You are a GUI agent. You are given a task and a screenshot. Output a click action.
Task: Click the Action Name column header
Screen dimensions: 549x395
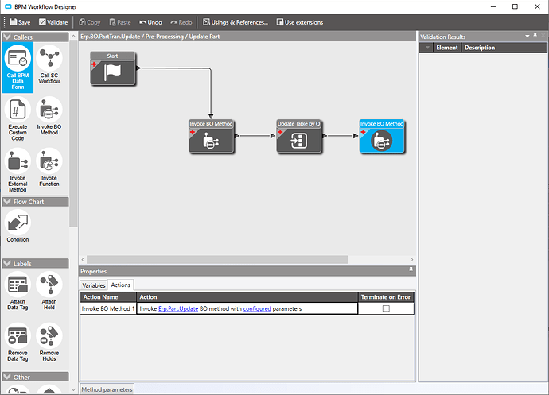pos(108,297)
